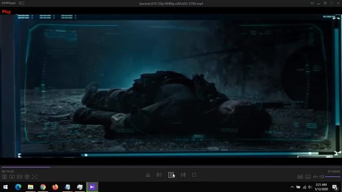This screenshot has width=342, height=192.
Task: Click the video display area
Action: [x=171, y=86]
